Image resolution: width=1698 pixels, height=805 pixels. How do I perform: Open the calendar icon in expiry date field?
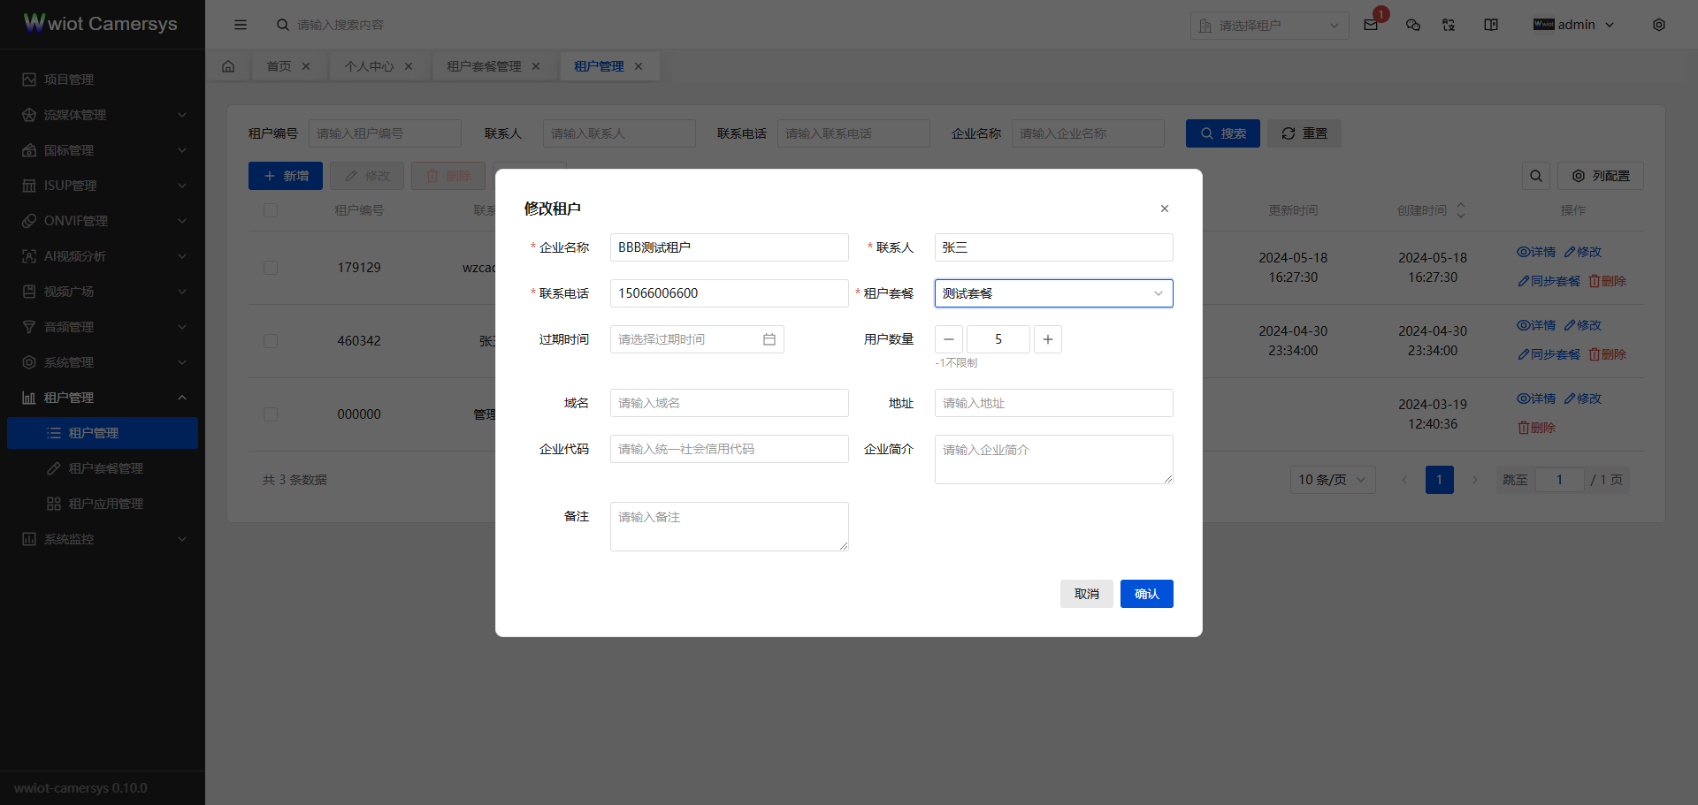pyautogui.click(x=769, y=339)
